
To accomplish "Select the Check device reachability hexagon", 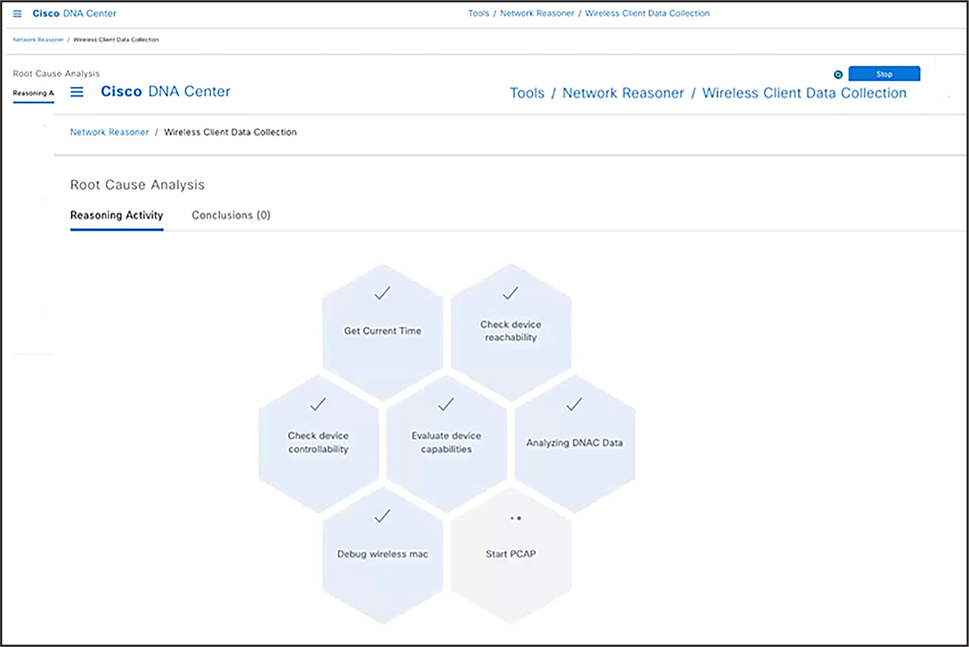I will click(511, 332).
